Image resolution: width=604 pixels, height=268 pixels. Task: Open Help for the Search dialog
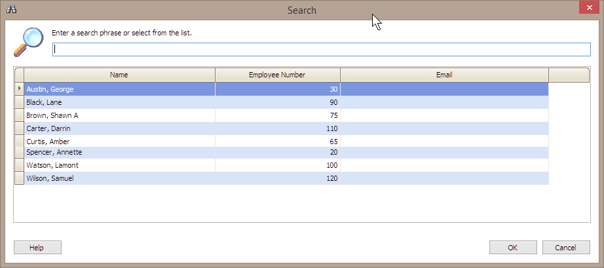[37, 247]
